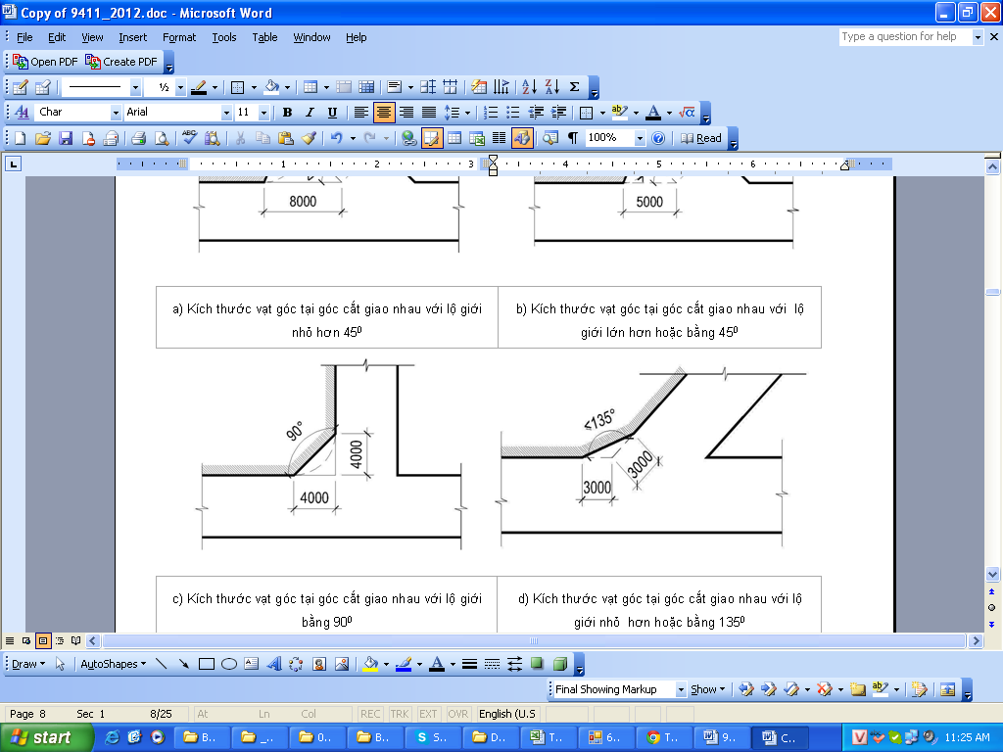Click the Font Color swatch on Formatting toolbar
1003x752 pixels.
tap(652, 113)
